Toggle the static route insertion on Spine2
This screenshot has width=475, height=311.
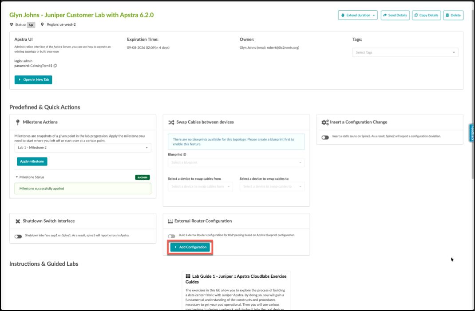[x=325, y=138]
